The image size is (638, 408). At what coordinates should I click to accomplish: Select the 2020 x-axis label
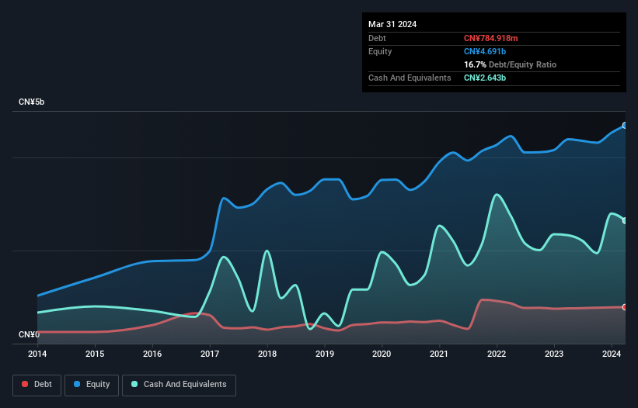point(382,354)
